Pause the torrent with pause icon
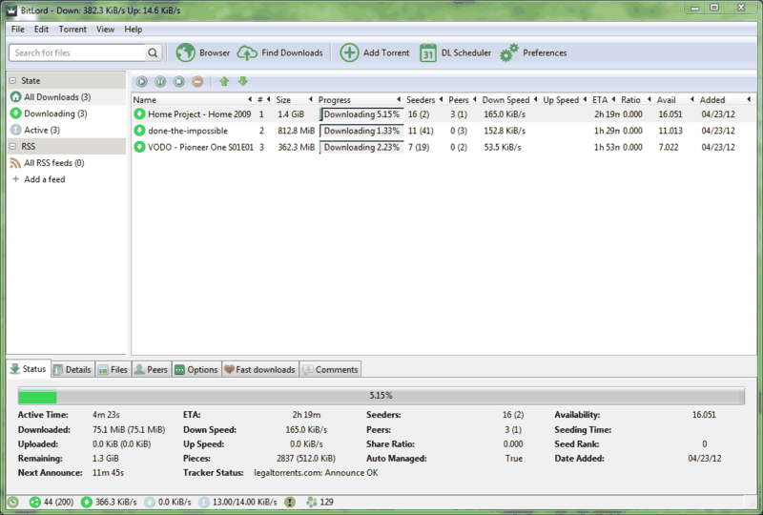Viewport: 763px width, 515px height. click(x=160, y=82)
